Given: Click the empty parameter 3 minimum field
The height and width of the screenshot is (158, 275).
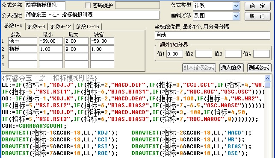Looking at the screenshot, I should pyautogui.click(x=51, y=57).
